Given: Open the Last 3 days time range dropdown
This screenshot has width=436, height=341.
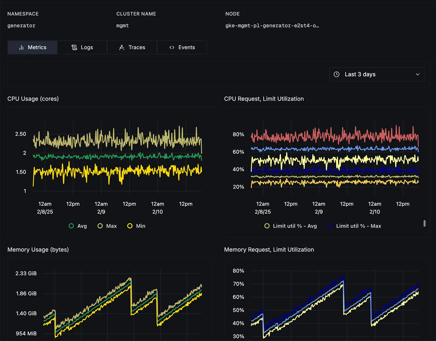Looking at the screenshot, I should [377, 74].
